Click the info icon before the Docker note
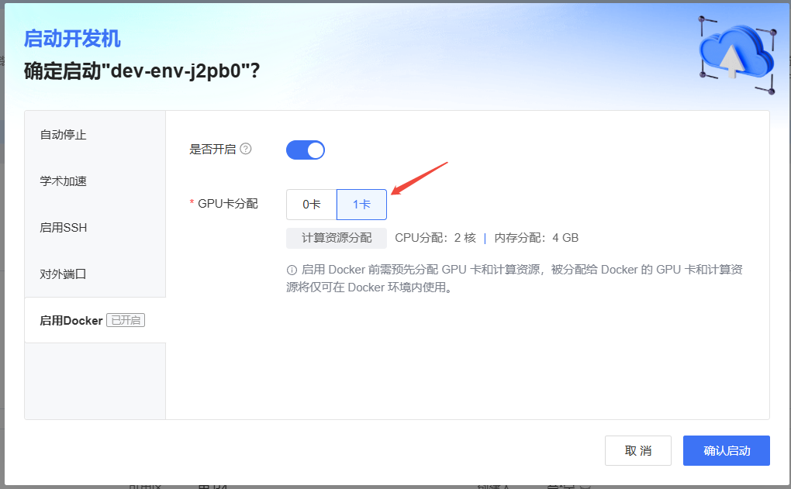This screenshot has height=489, width=791. tap(292, 270)
